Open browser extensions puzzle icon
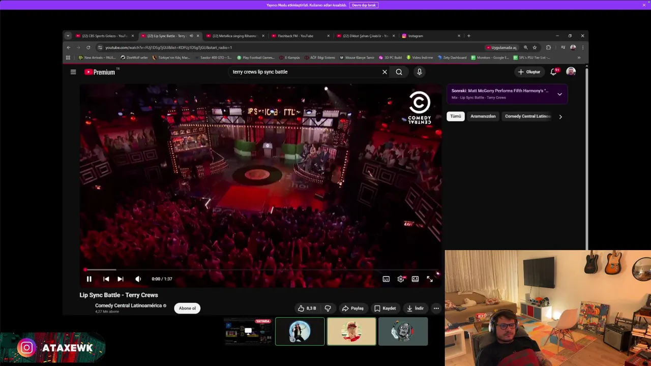The width and height of the screenshot is (651, 366). pyautogui.click(x=548, y=47)
